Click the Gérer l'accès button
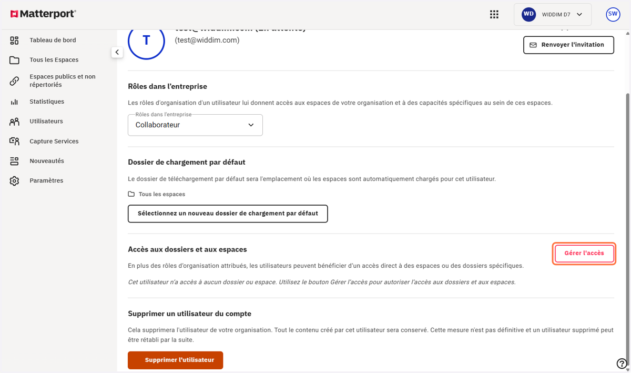 point(584,254)
